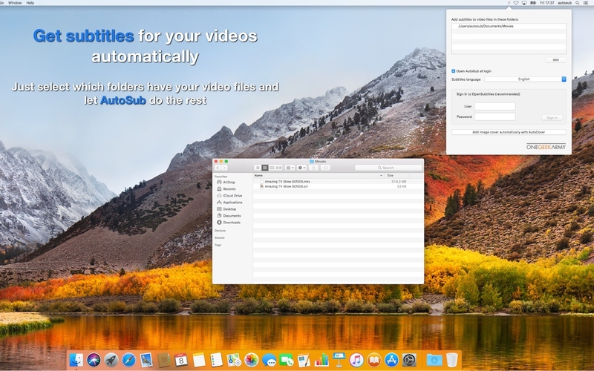Screen dimensions: 594x371
Task: Launch Safari from the Dock
Action: (x=128, y=360)
